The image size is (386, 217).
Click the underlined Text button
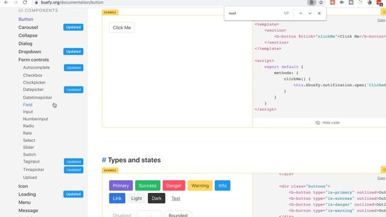coord(176,198)
